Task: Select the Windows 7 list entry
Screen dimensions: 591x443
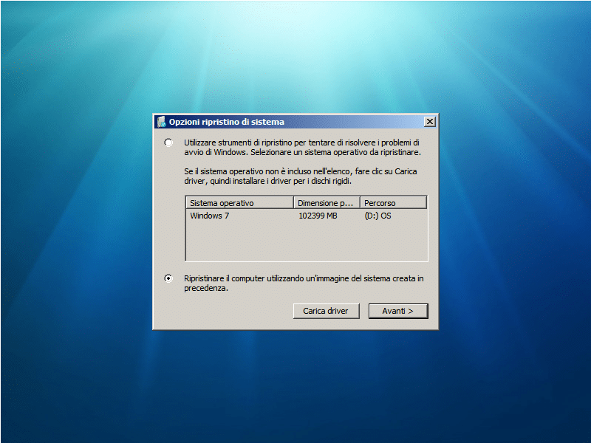Action: click(210, 216)
